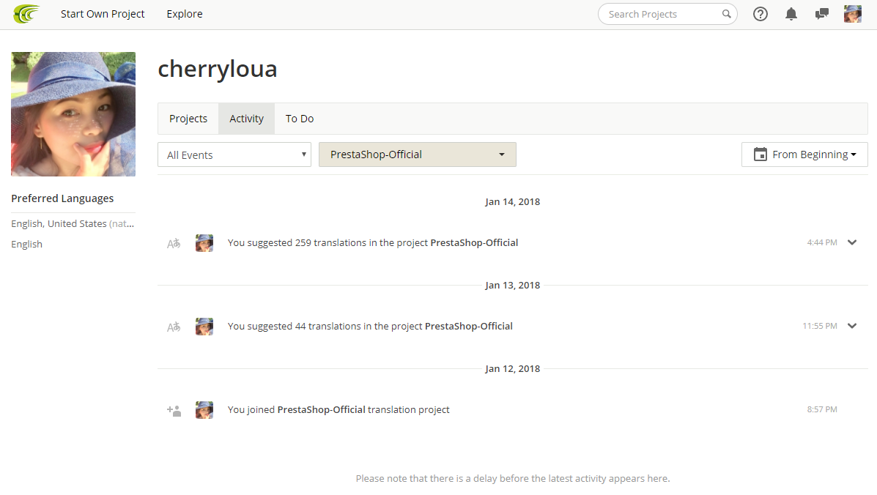The height and width of the screenshot is (495, 877).
Task: Open PrestaShop-Official link in joined entry
Action: [x=321, y=409]
